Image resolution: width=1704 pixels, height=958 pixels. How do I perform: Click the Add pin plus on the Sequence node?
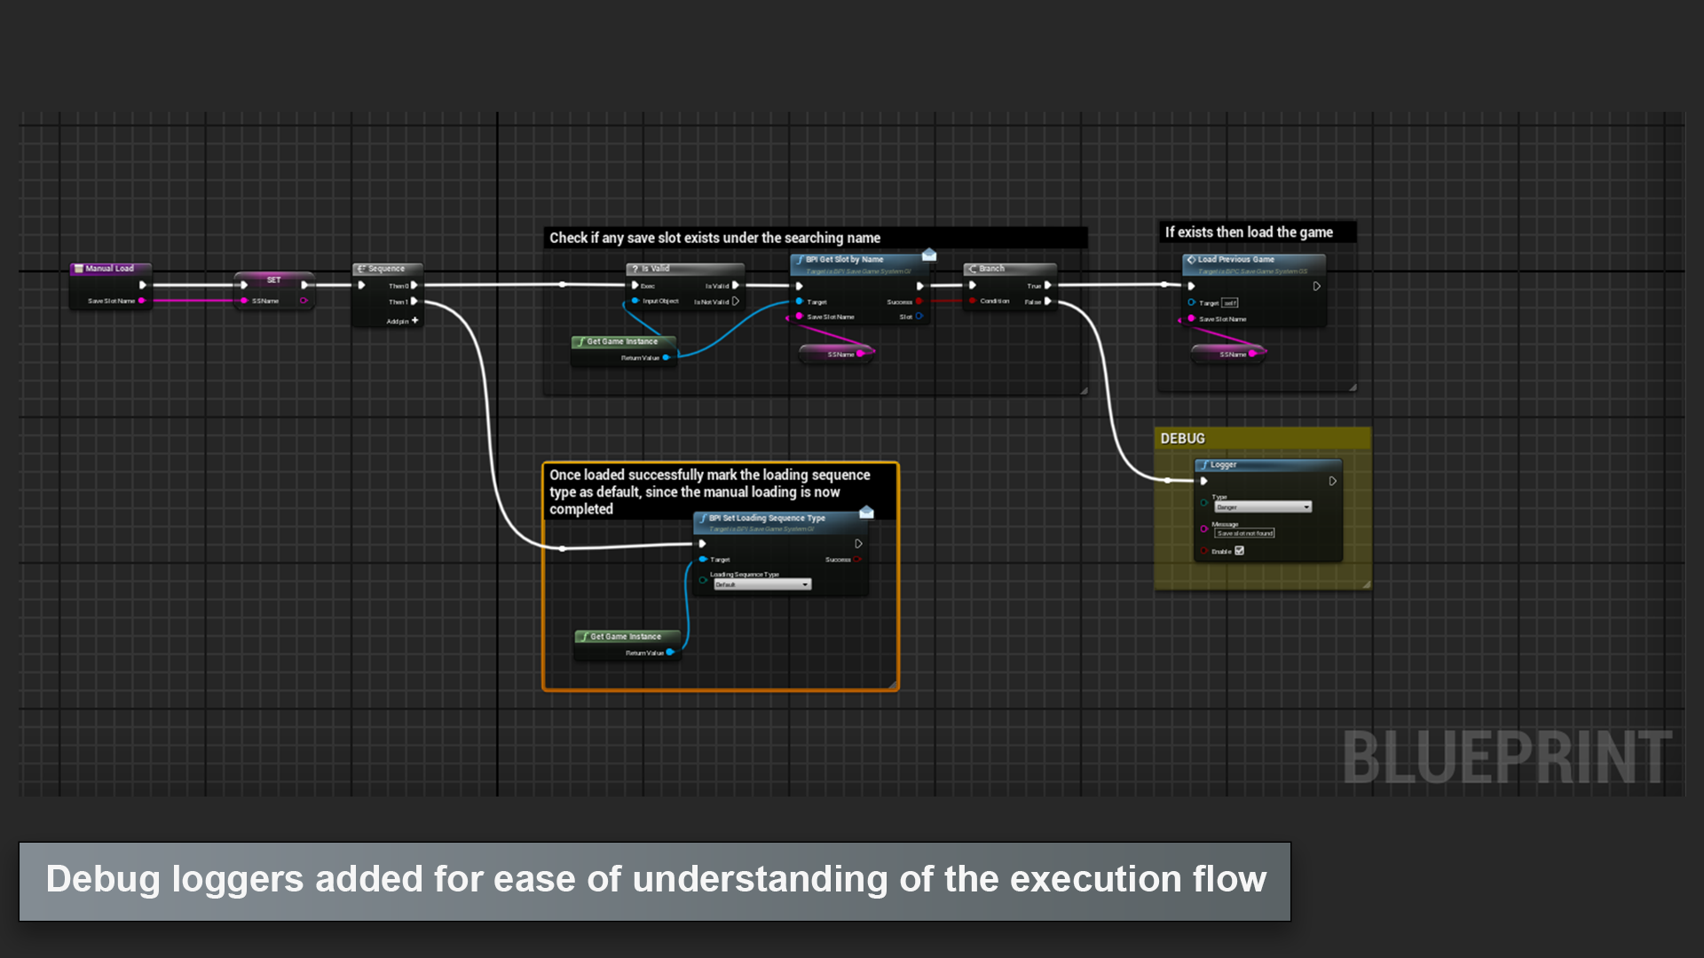coord(414,320)
